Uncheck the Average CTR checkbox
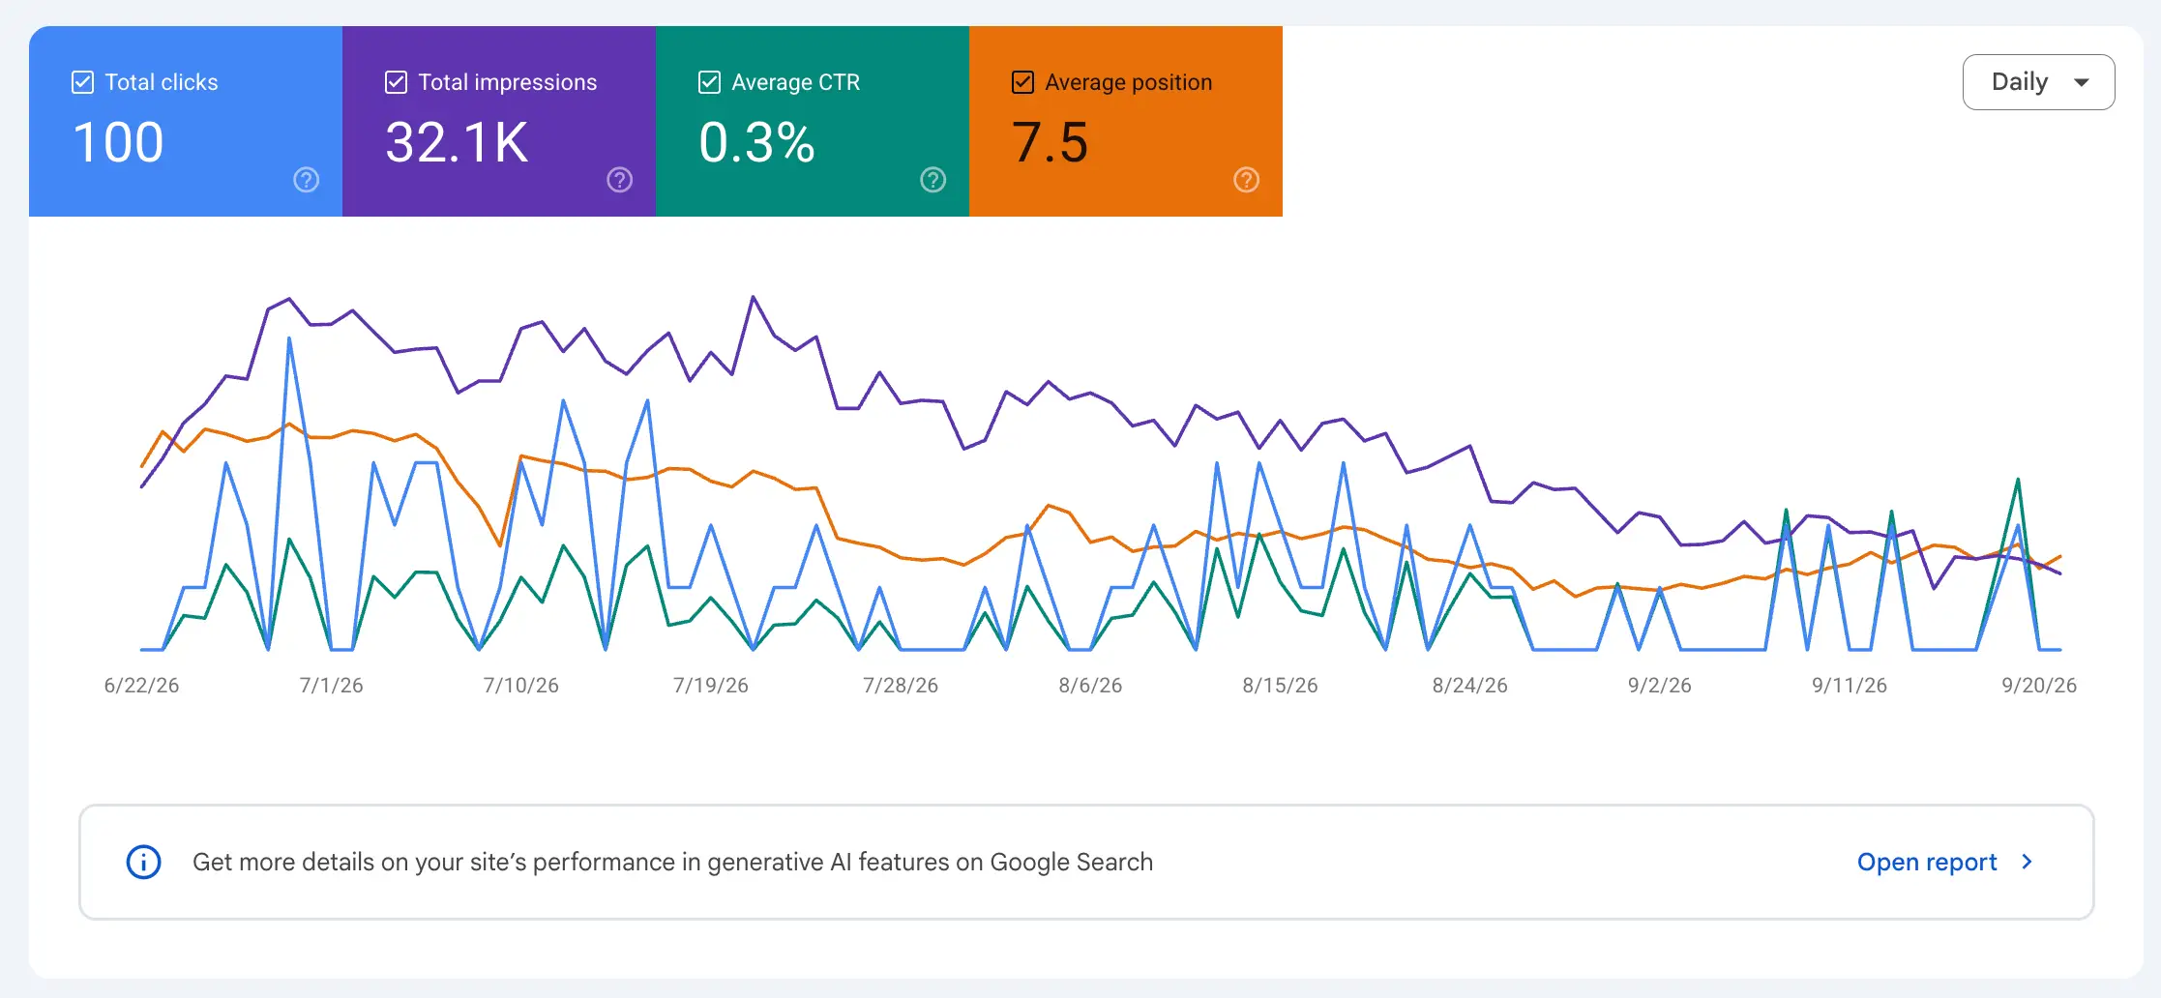Screen dimensions: 2161x998 pos(710,82)
